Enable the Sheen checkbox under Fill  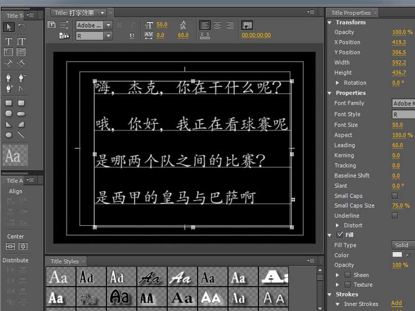347,274
